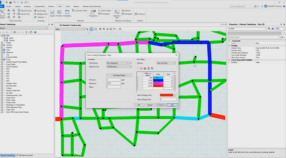Viewport: 286px width, 158px height.
Task: Open the Profiles manager
Action: (x=59, y=14)
